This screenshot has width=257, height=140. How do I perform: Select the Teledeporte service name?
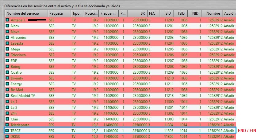[20, 125]
